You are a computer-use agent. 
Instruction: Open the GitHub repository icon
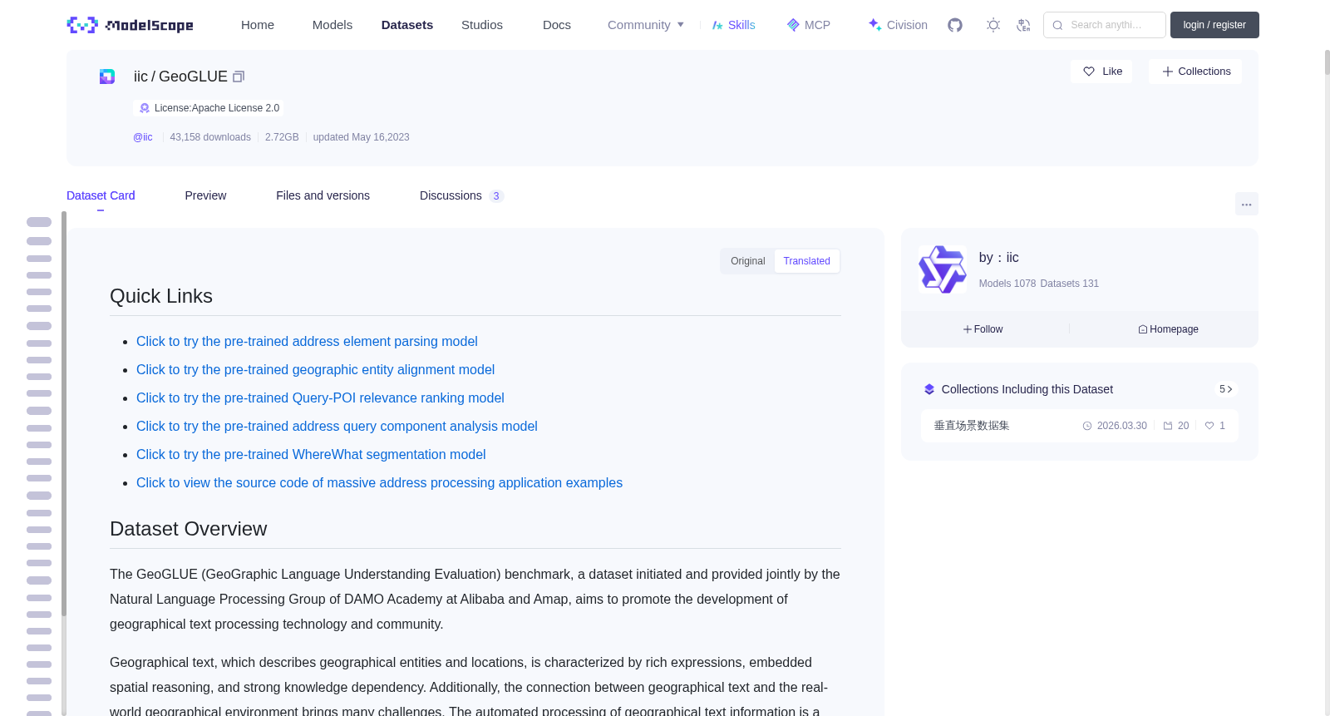click(x=955, y=25)
